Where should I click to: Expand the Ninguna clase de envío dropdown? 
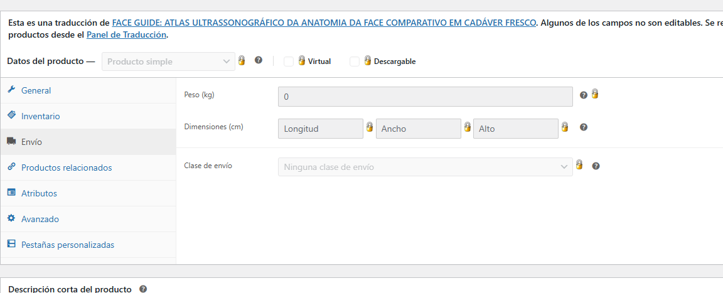pos(425,167)
